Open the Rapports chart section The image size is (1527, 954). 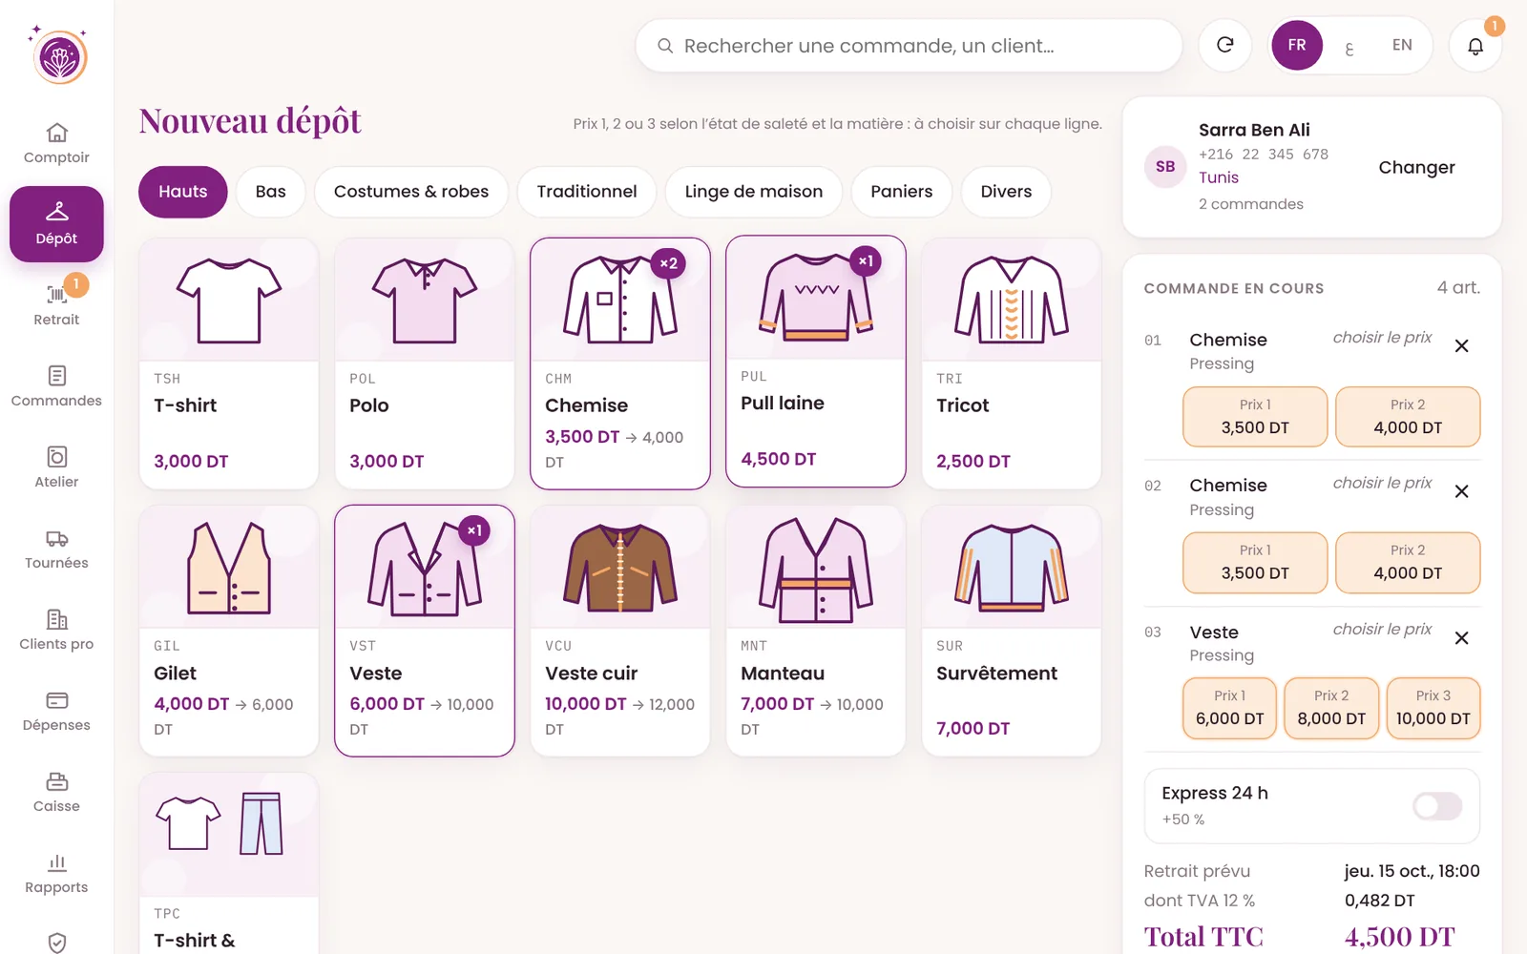56,873
